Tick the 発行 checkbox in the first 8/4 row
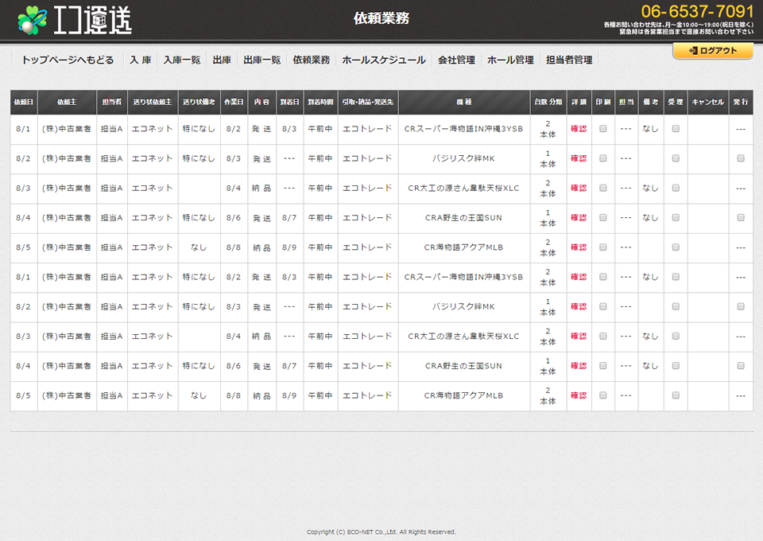763x541 pixels. point(741,218)
